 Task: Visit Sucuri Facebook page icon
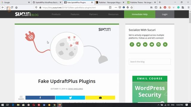(132, 44)
